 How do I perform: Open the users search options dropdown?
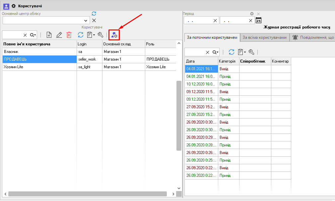tap(33, 35)
